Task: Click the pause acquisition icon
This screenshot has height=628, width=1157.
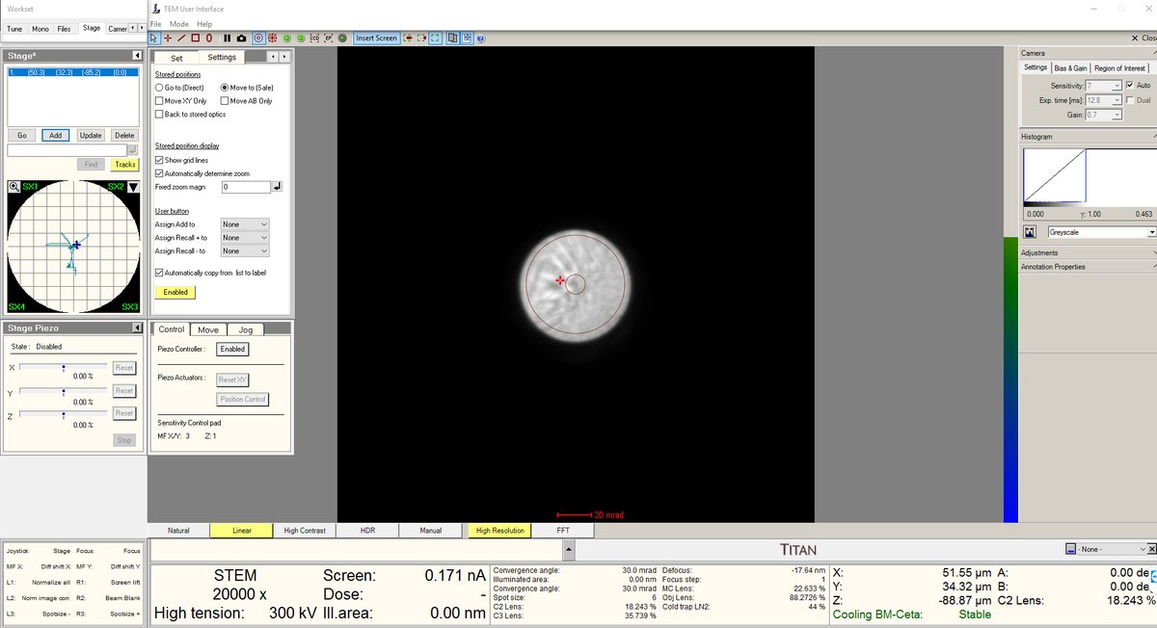Action: click(x=225, y=39)
